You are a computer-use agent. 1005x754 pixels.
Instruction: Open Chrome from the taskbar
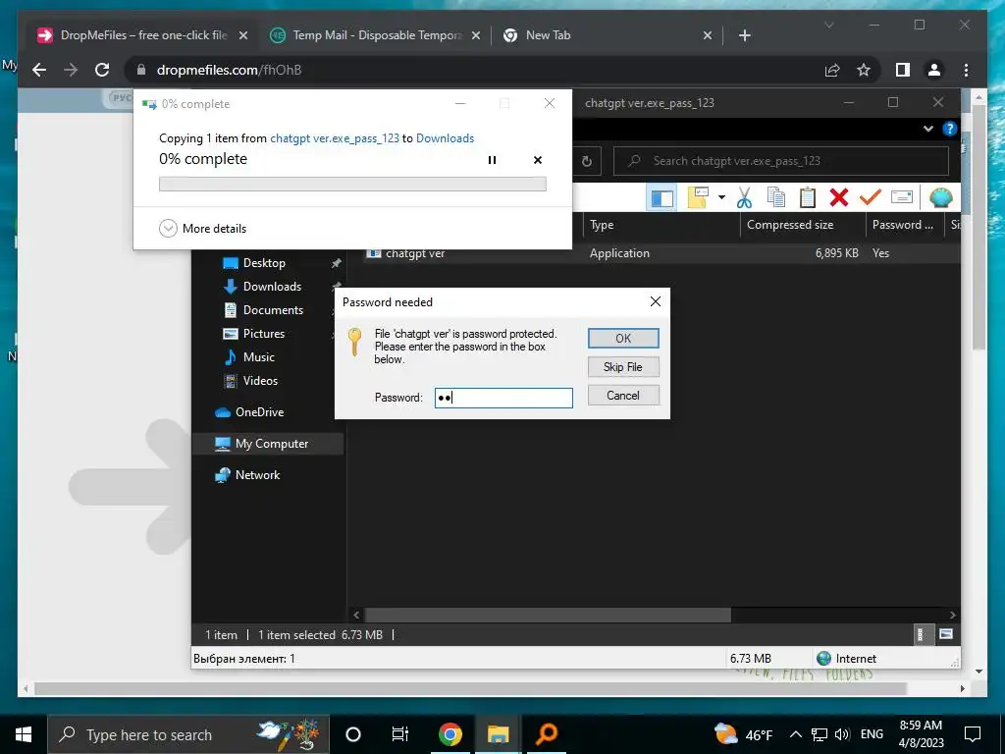(450, 734)
